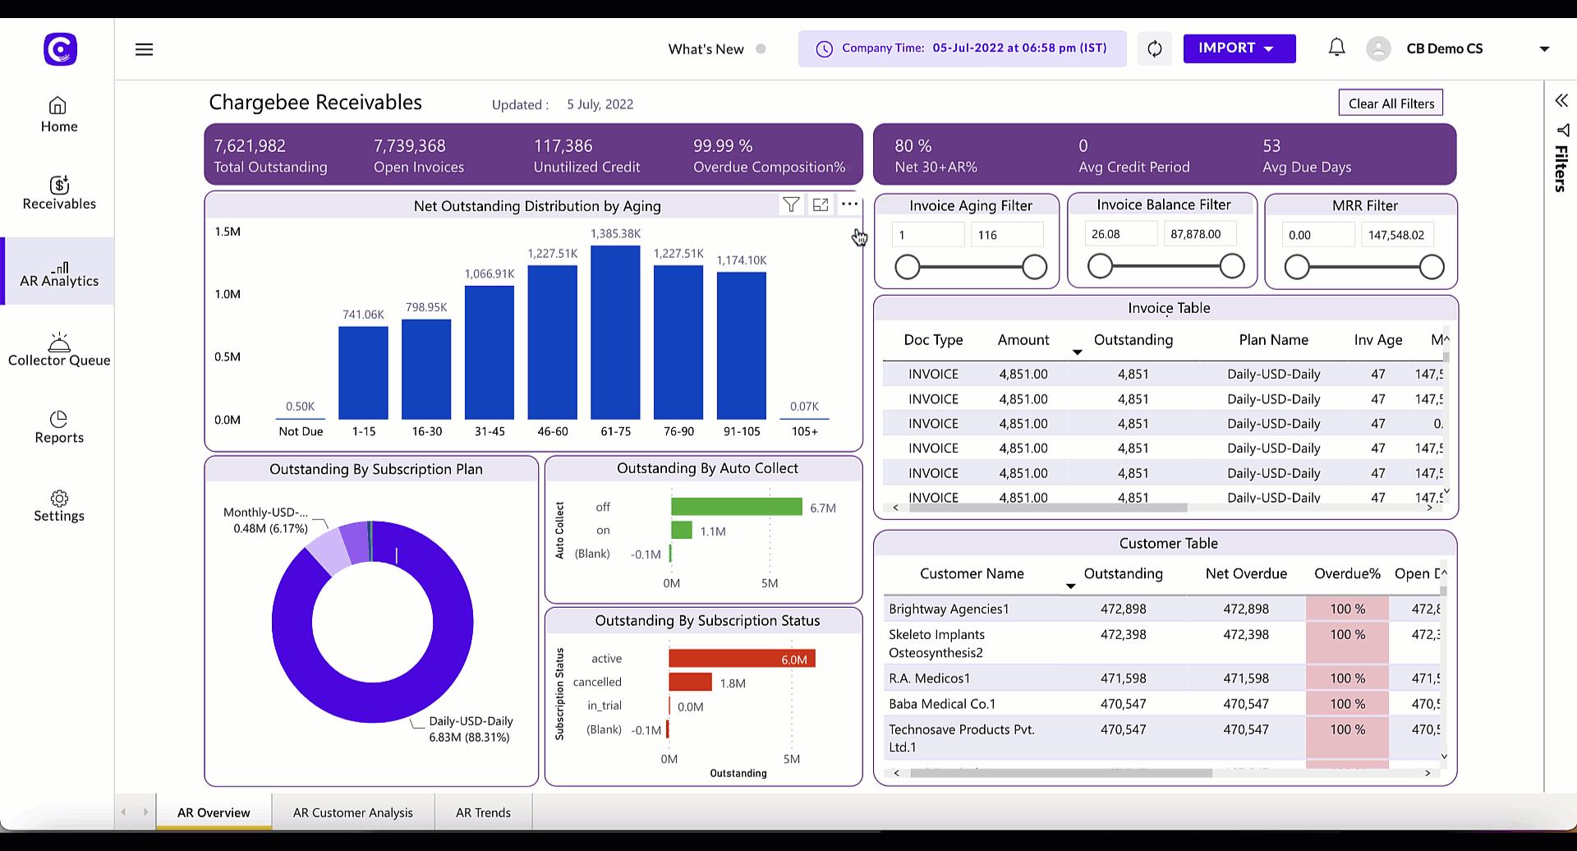This screenshot has height=851, width=1577.
Task: Open more options on aging chart
Action: [850, 204]
